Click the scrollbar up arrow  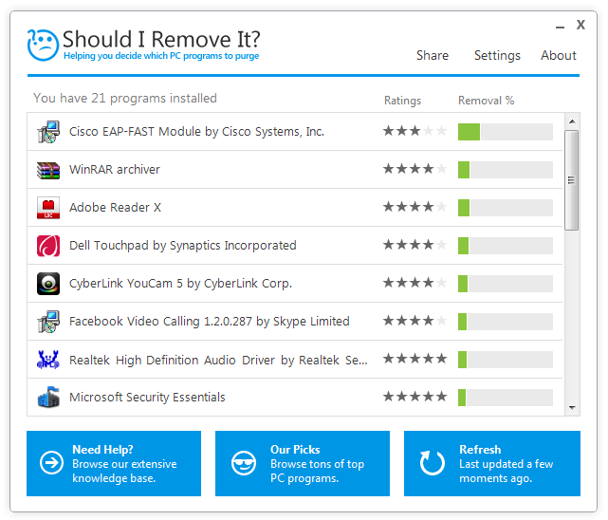572,121
